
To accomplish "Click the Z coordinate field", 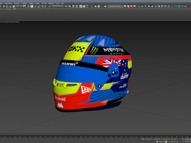I will 166,139.
